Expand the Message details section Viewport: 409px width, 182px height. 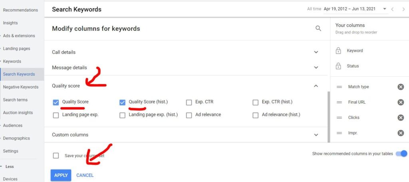coord(316,68)
